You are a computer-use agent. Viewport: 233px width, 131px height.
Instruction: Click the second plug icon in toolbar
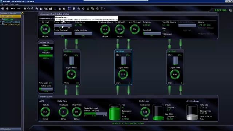[x=7, y=9]
